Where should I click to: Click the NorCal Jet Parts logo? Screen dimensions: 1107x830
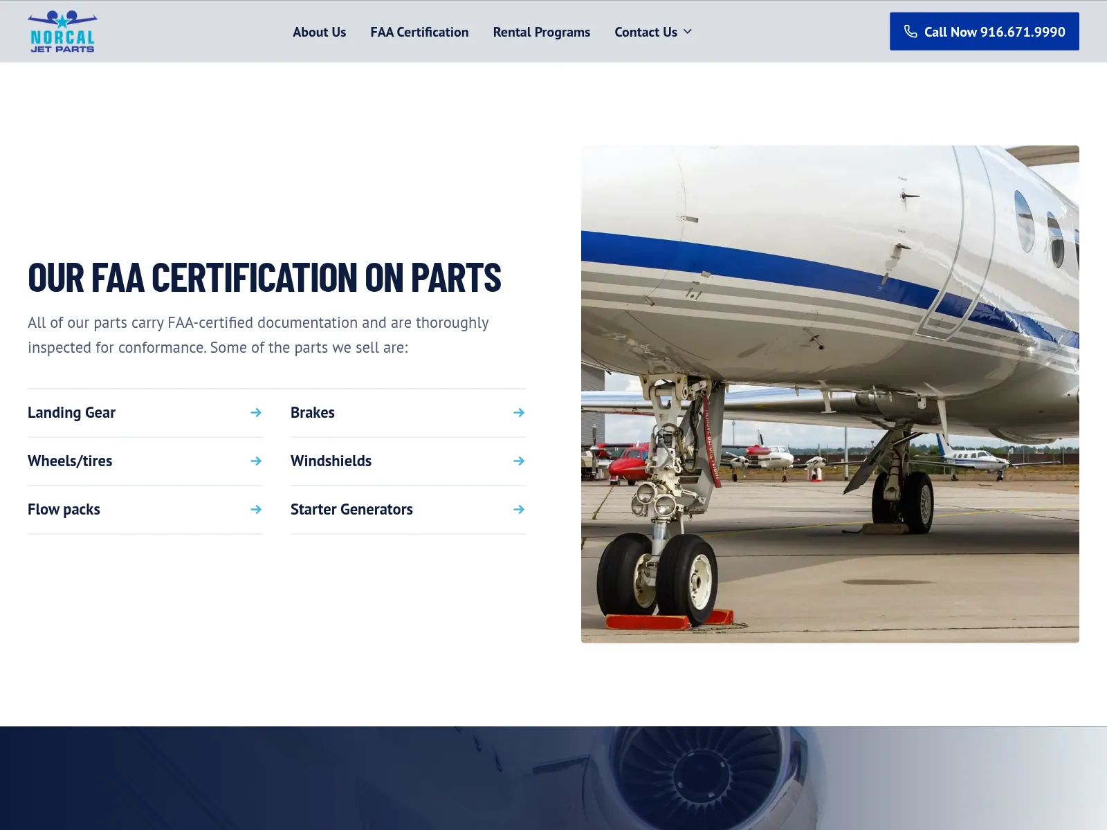coord(62,32)
